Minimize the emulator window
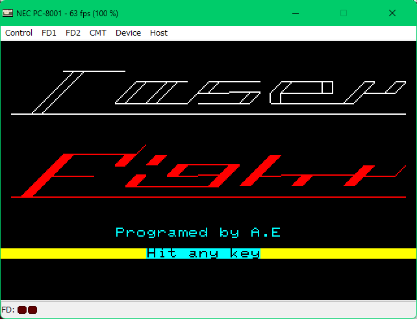 pyautogui.click(x=296, y=13)
